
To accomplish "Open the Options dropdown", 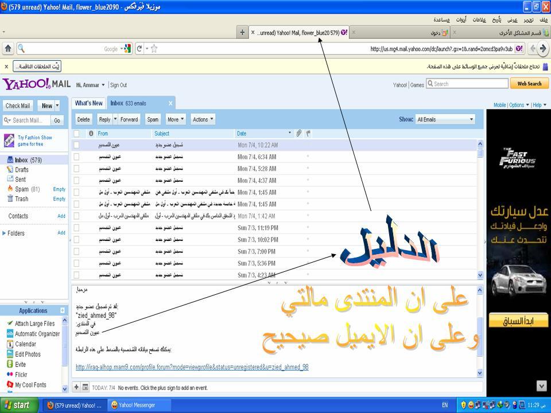I will [x=519, y=105].
